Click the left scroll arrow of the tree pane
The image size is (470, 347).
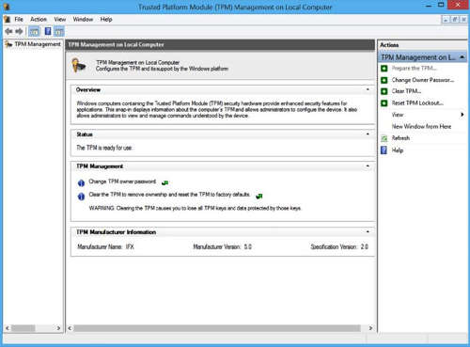click(8, 328)
